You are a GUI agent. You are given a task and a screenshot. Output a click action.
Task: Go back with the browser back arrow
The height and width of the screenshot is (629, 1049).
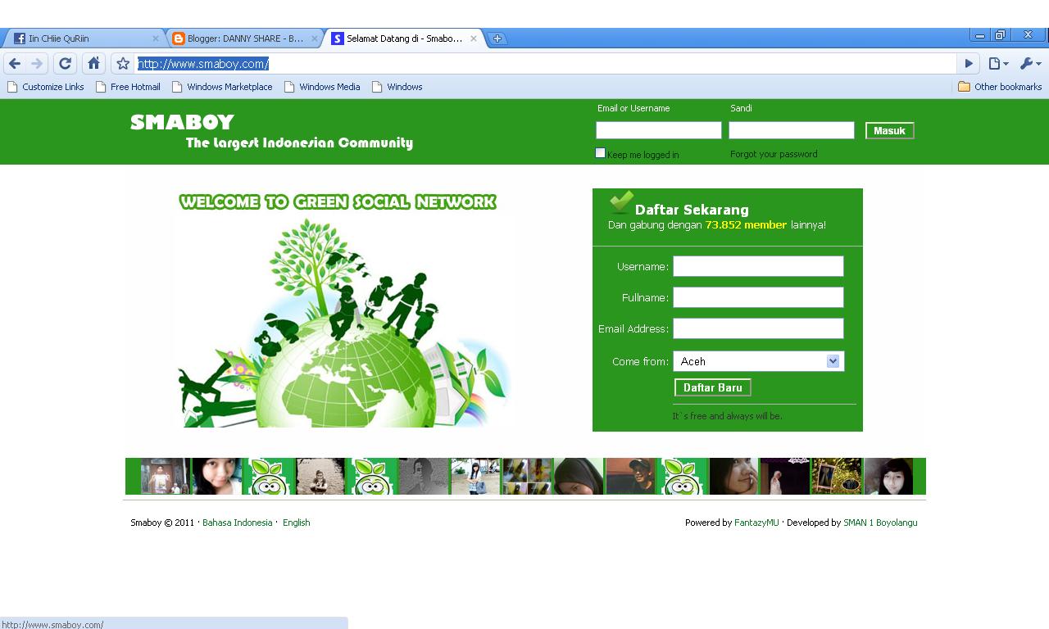point(15,63)
